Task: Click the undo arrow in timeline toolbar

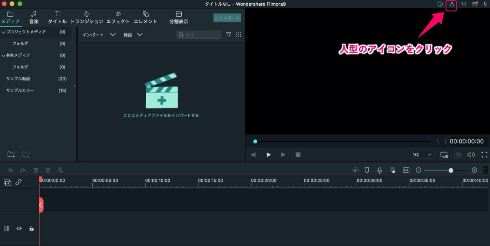Action: pyautogui.click(x=11, y=170)
